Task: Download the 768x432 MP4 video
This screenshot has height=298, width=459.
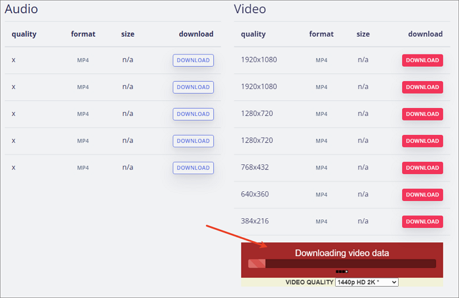Action: [422, 168]
